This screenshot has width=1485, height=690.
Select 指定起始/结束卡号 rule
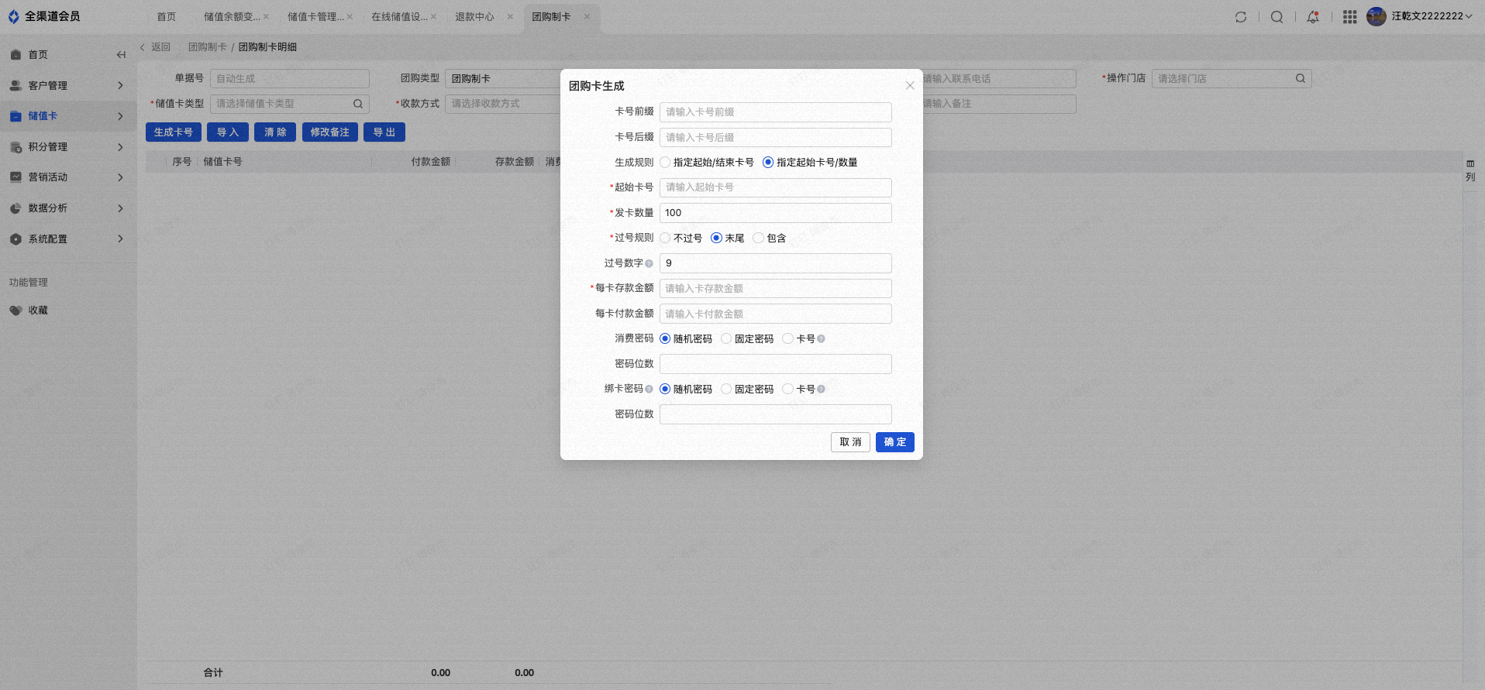665,163
